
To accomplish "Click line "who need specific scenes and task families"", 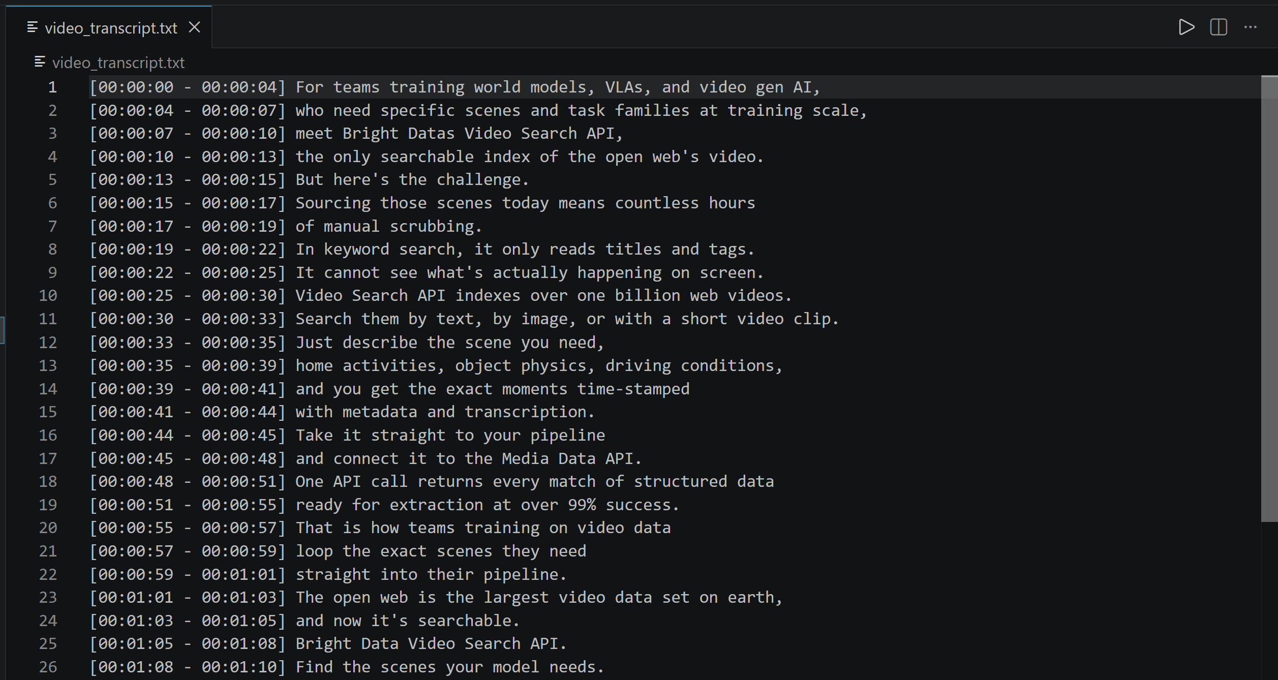I will [x=582, y=111].
